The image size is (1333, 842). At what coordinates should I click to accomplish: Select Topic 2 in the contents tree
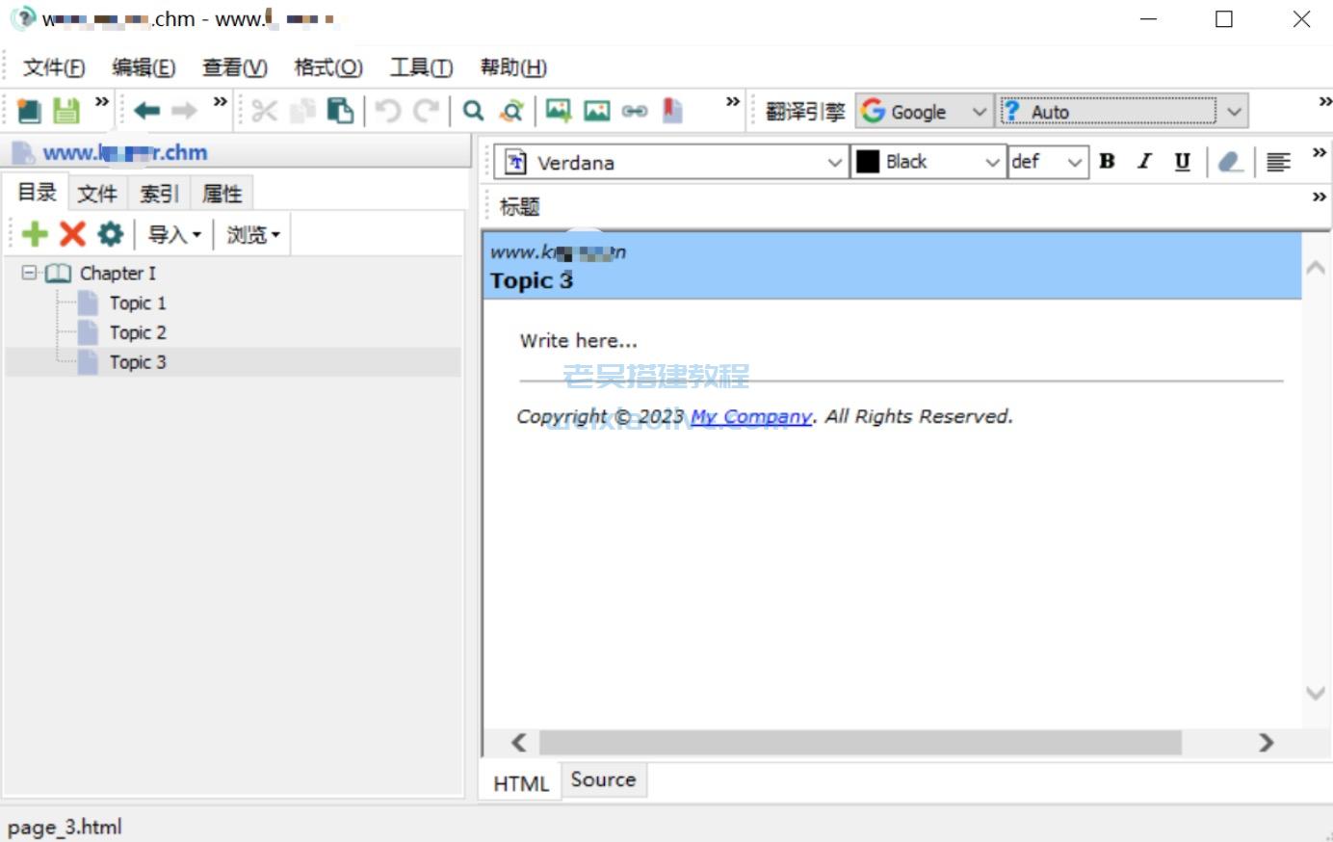point(139,331)
